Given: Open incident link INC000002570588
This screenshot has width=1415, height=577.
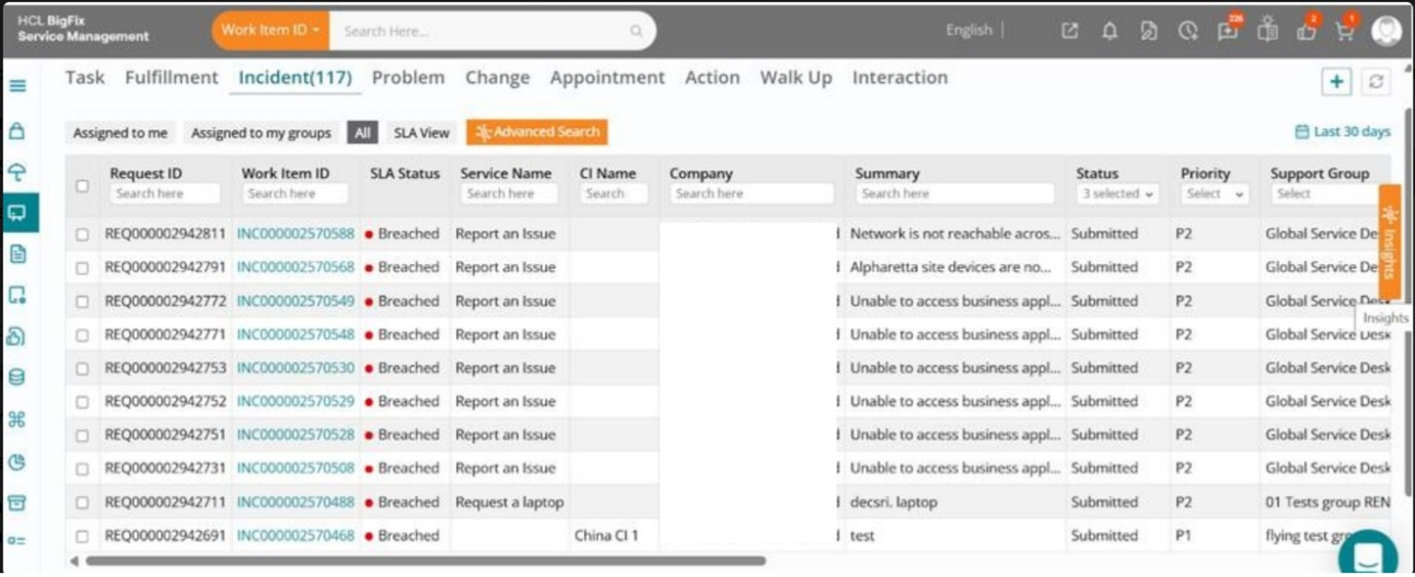Looking at the screenshot, I should click(x=295, y=234).
